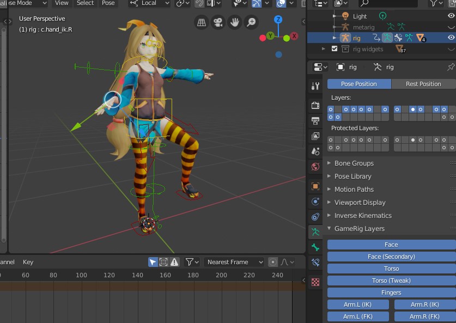Screen dimensions: 456x323
Task: Open the Key menu in timeline
Action: click(28, 262)
